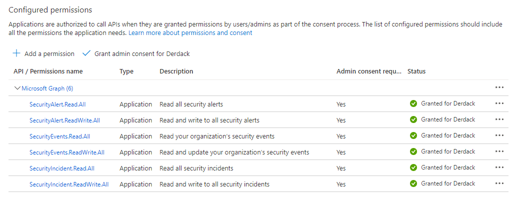Click the Status column header
Screen dimensions: 523x199
pos(416,71)
